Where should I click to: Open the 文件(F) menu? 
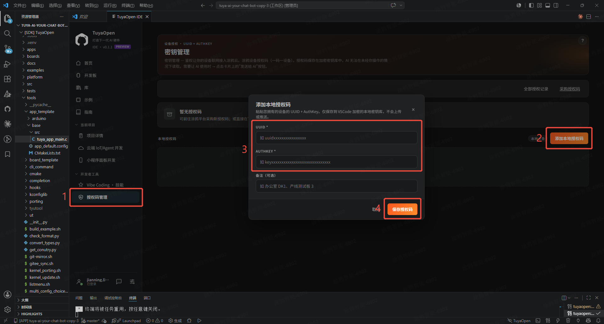[20, 5]
